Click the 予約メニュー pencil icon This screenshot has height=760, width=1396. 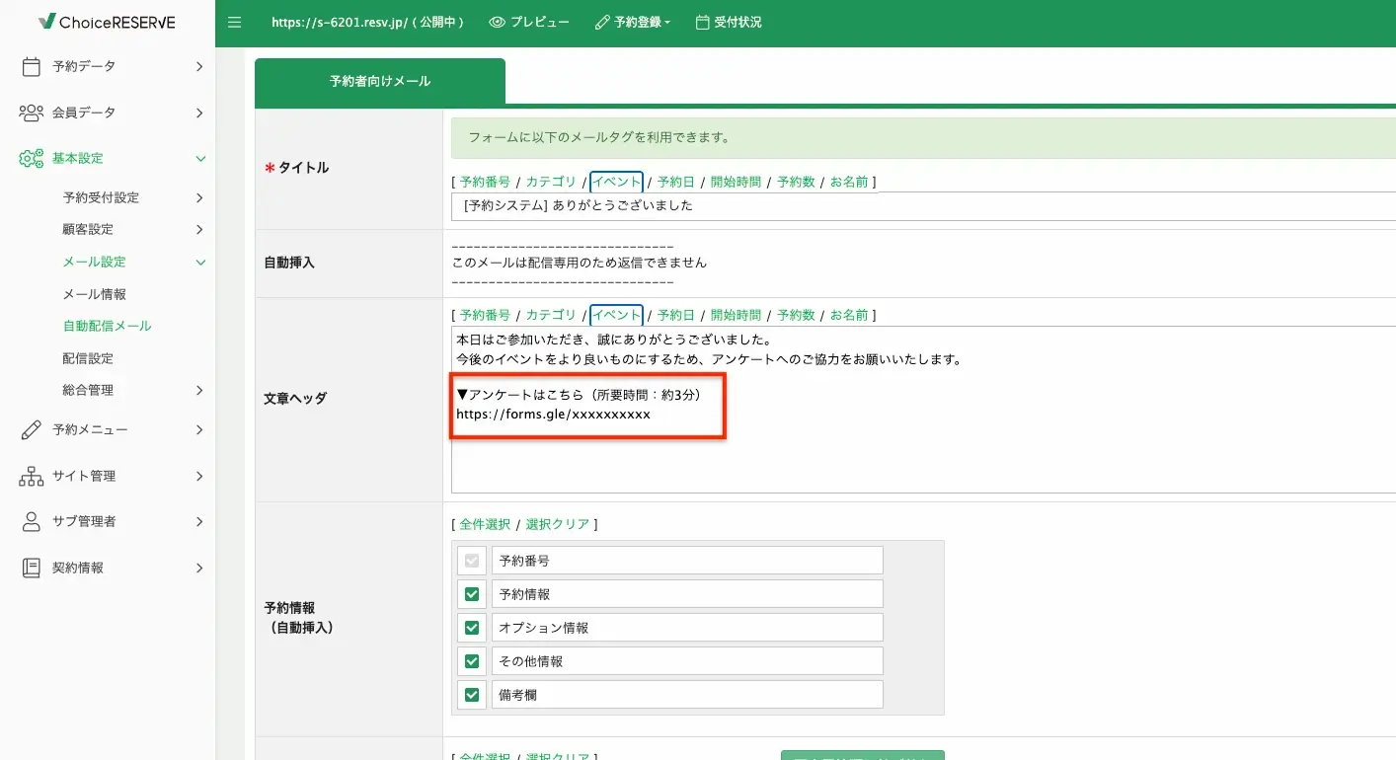click(x=31, y=429)
